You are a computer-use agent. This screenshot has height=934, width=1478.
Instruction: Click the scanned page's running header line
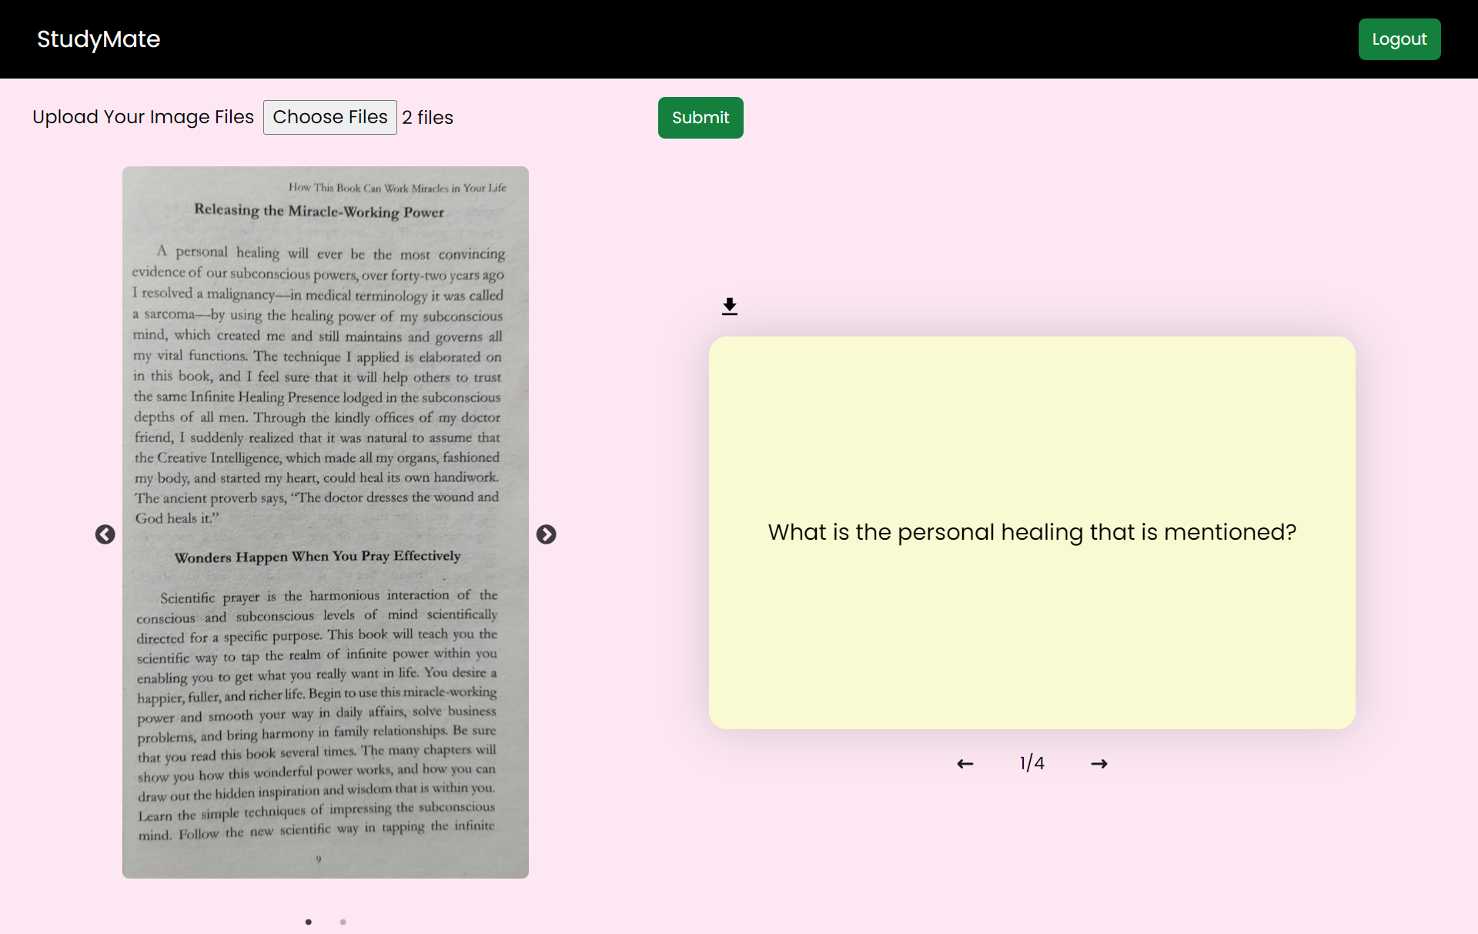(x=397, y=188)
